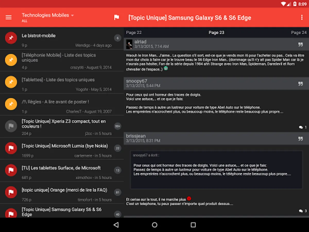This screenshot has width=309, height=232.
Task: Tap the 13 unread badge on tablettes Surface
Action: click(x=117, y=170)
